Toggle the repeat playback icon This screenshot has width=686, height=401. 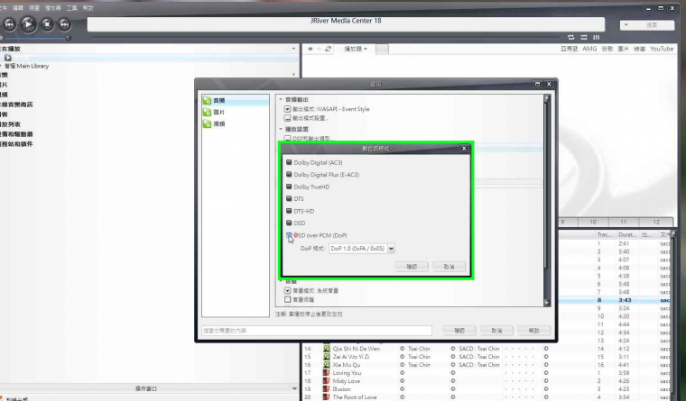pyautogui.click(x=571, y=38)
